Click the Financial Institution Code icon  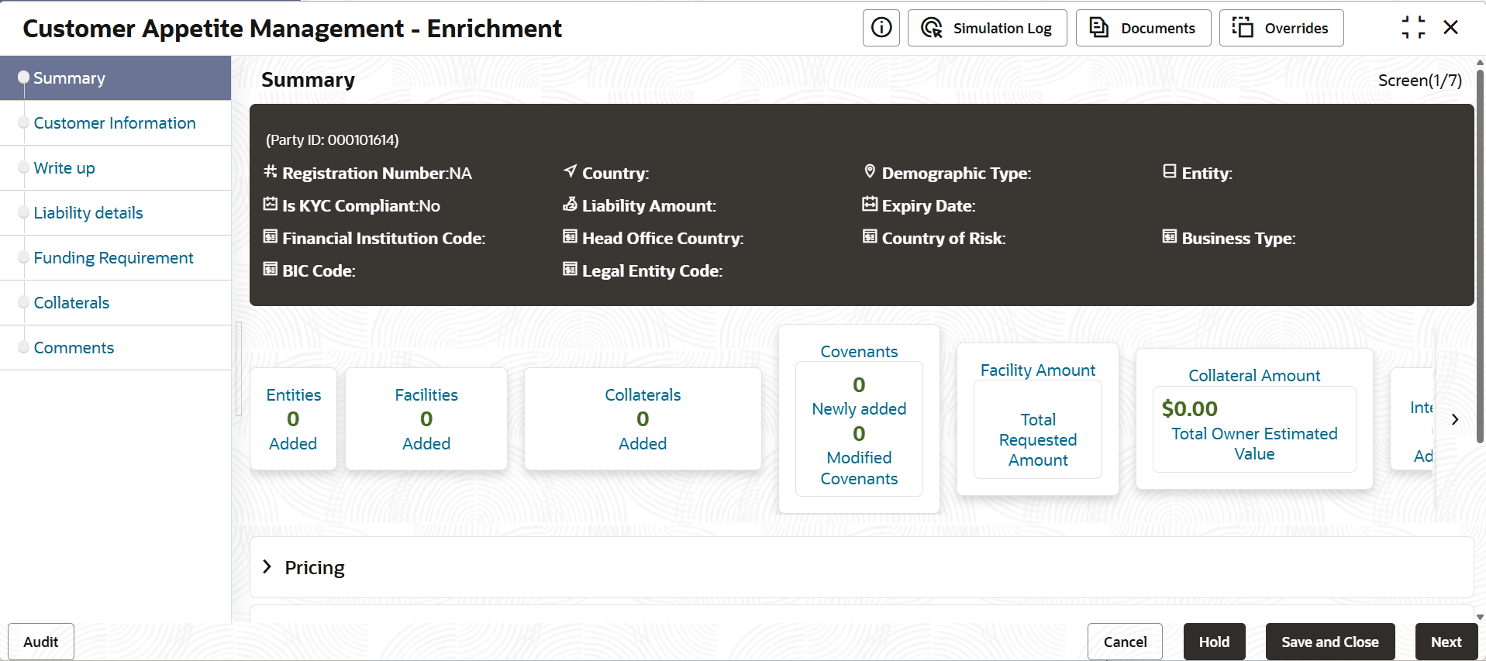coord(270,236)
